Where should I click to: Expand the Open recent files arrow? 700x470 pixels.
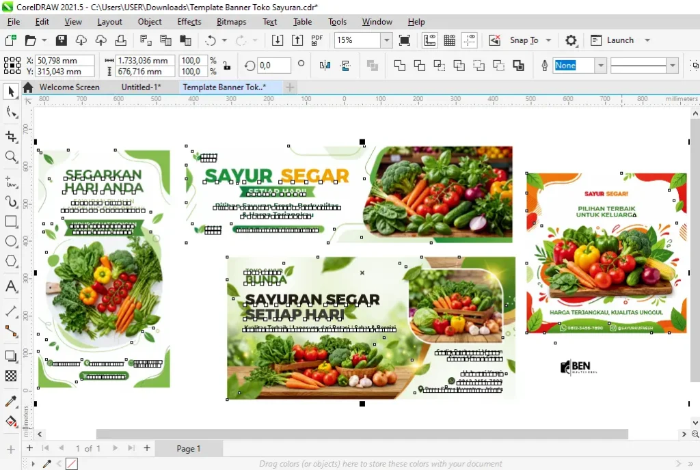tap(44, 40)
